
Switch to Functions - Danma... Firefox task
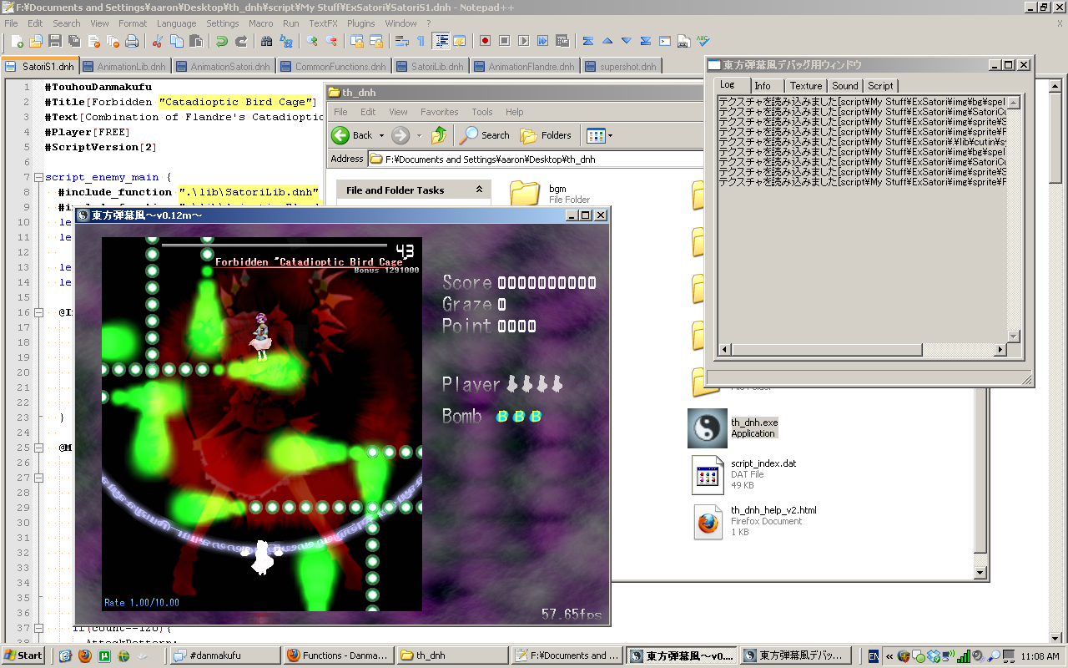(338, 655)
